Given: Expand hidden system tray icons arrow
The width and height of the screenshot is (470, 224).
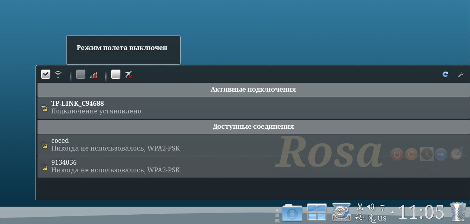Looking at the screenshot, I should (393, 212).
